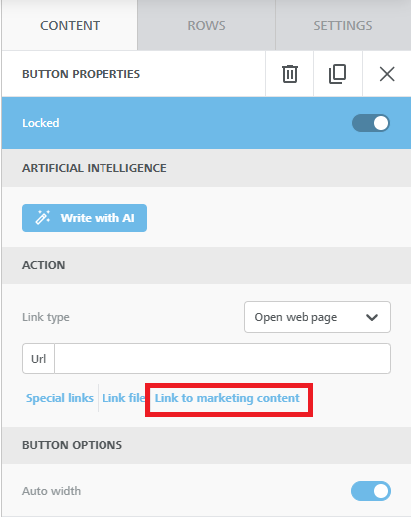Toggle the Locked switch
Viewport: 411px width, 517px height.
point(371,123)
